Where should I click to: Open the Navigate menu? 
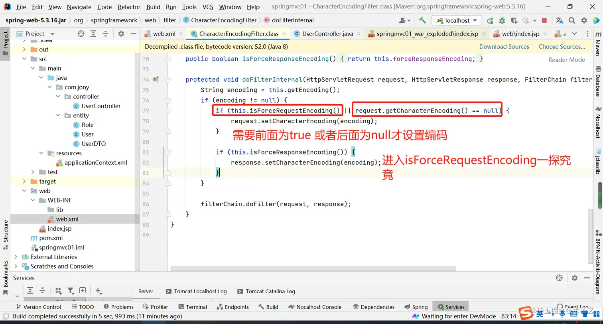(x=79, y=7)
